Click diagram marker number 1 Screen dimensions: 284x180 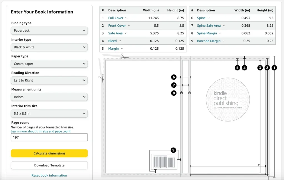pyautogui.click(x=274, y=68)
